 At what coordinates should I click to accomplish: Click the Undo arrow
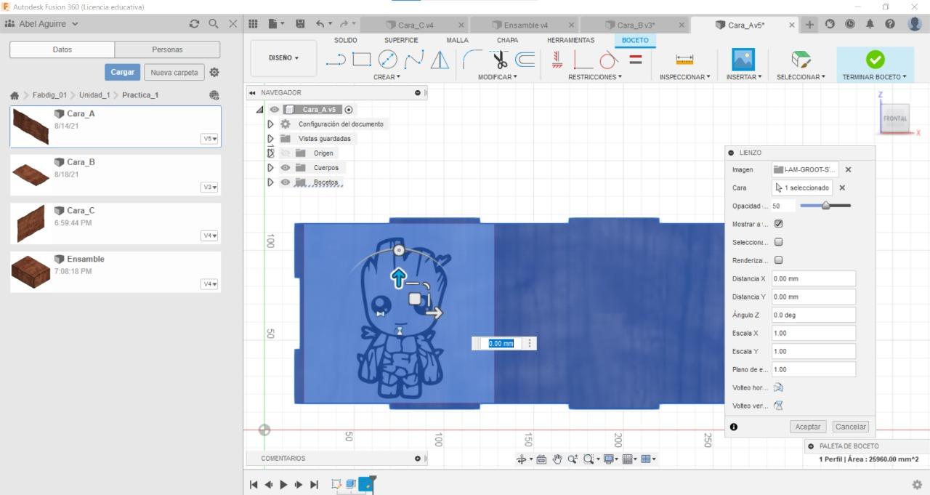point(320,24)
